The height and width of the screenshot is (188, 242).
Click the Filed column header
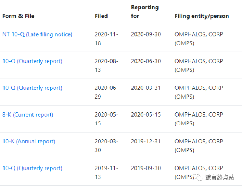101,16
